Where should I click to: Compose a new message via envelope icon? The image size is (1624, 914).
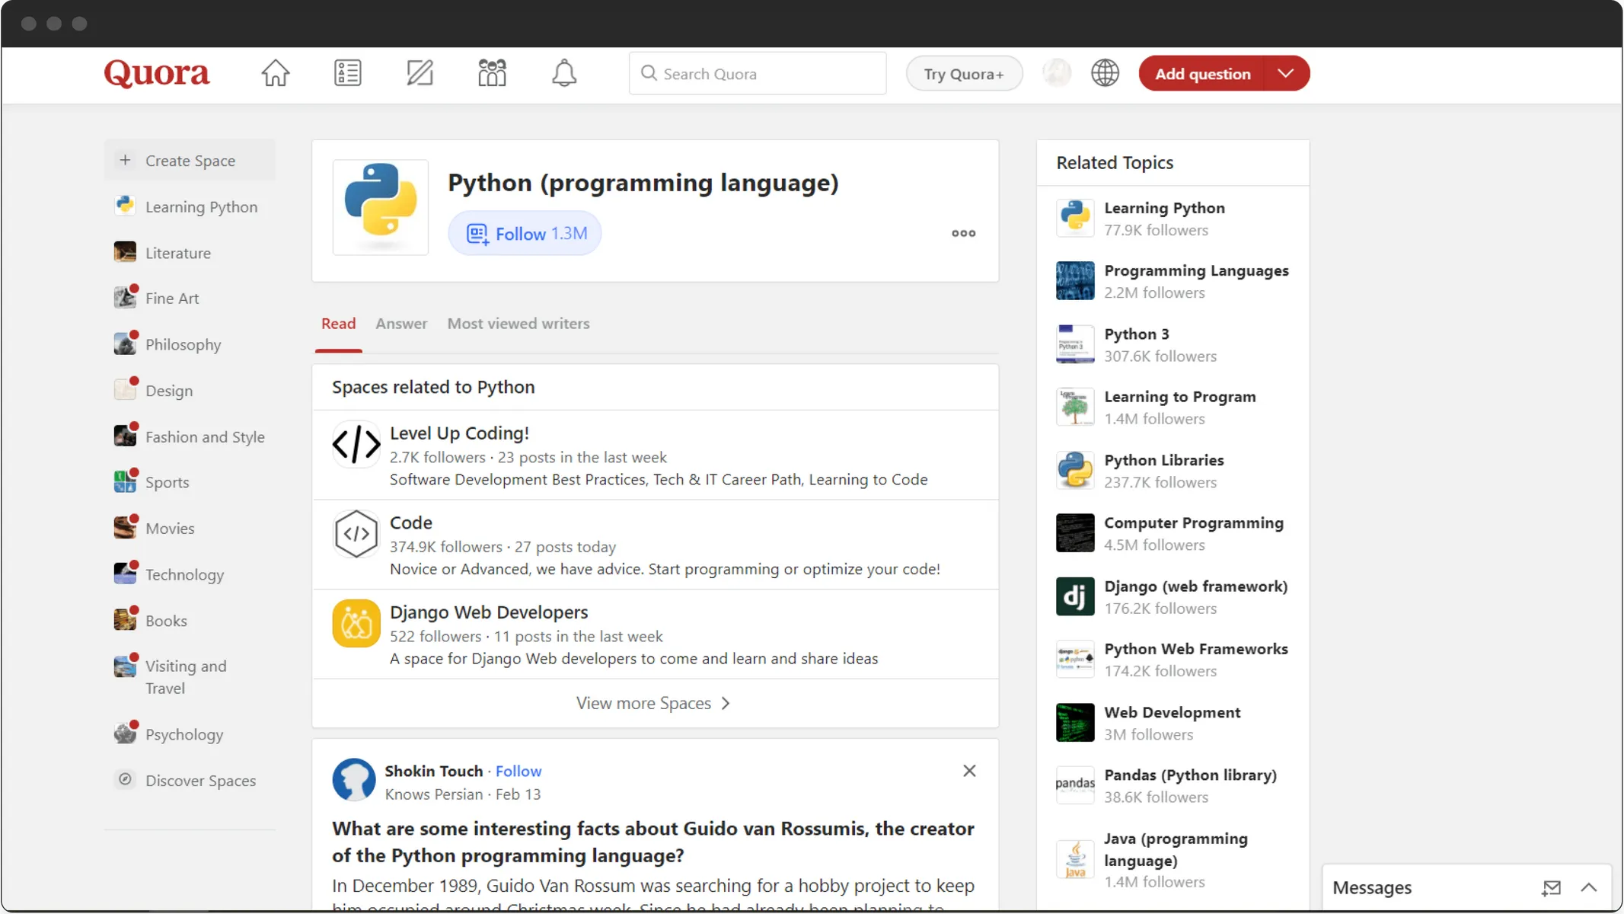1552,887
